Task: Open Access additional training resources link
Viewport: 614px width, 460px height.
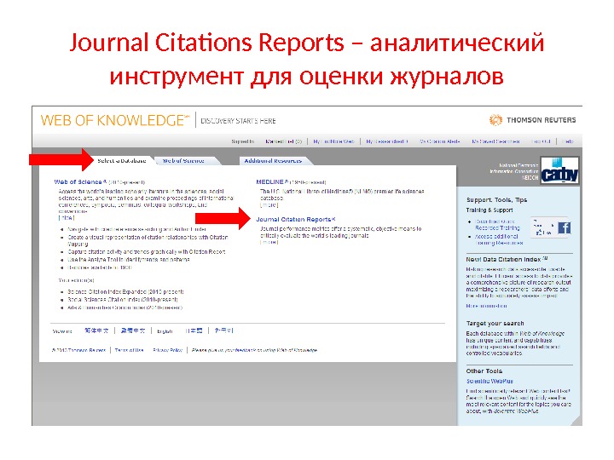Action: click(x=499, y=239)
